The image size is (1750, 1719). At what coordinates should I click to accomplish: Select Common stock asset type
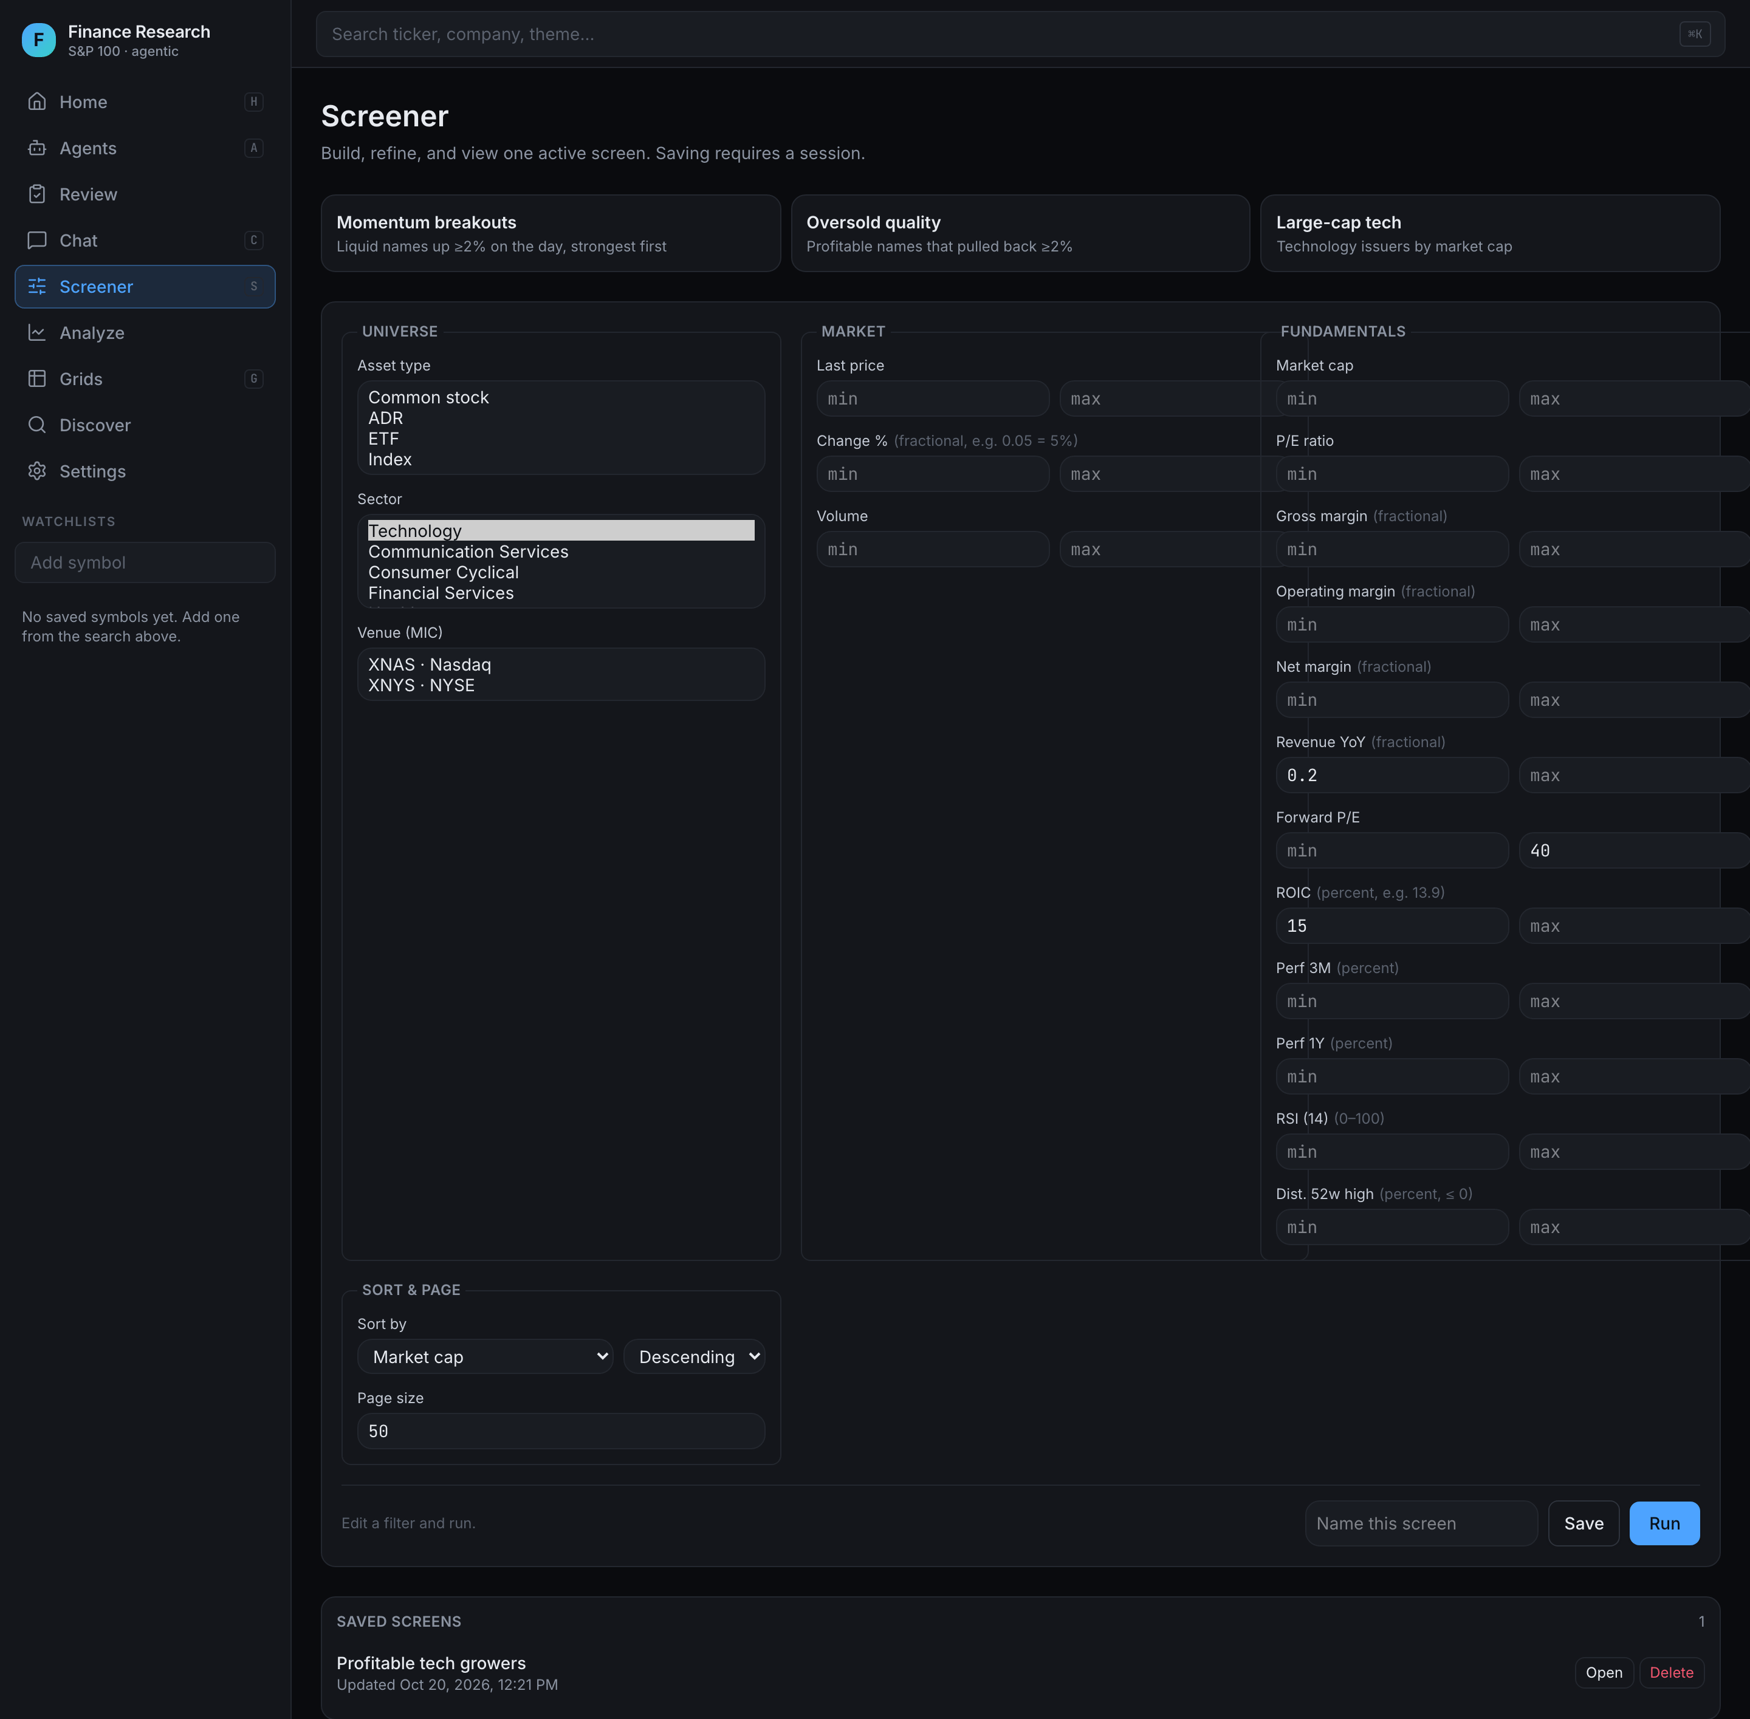[561, 397]
